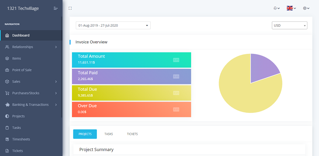The width and height of the screenshot is (319, 156).
Task: Click the Projects half-circle icon
Action: click(x=7, y=116)
